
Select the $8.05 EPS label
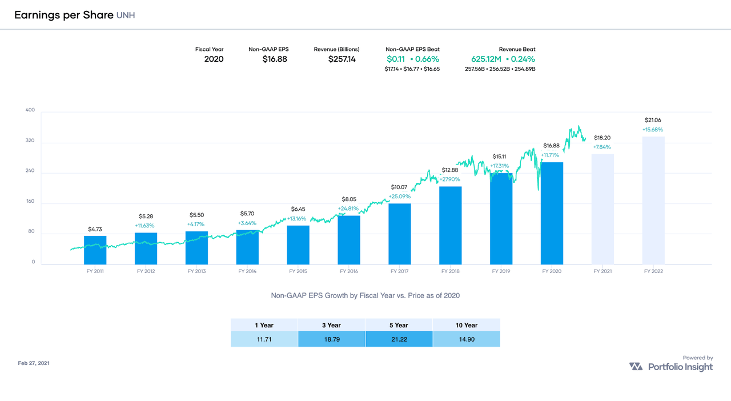[349, 199]
